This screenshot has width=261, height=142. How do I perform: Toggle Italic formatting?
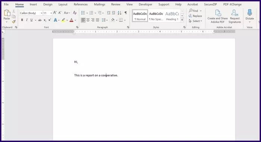pos(26,20)
